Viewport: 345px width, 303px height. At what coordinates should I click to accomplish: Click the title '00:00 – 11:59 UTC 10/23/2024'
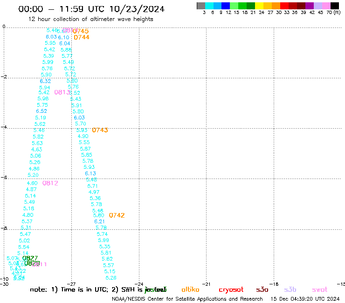coord(91,9)
